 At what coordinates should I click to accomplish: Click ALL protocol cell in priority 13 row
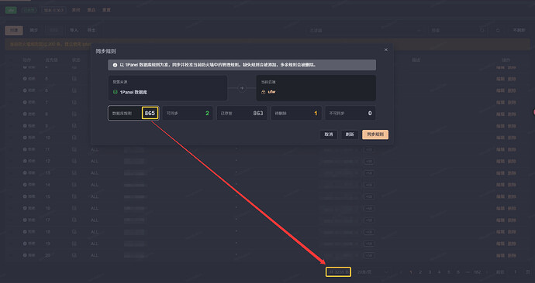point(95,172)
